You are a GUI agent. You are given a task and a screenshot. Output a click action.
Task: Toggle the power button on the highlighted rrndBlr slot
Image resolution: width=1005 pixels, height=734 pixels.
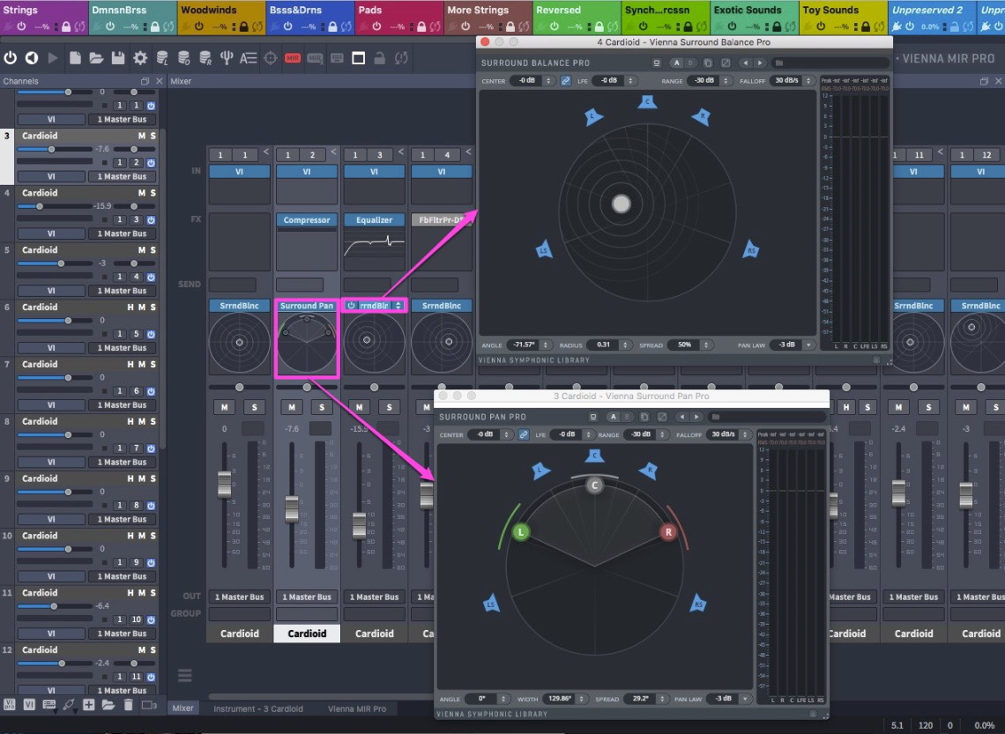click(x=351, y=306)
